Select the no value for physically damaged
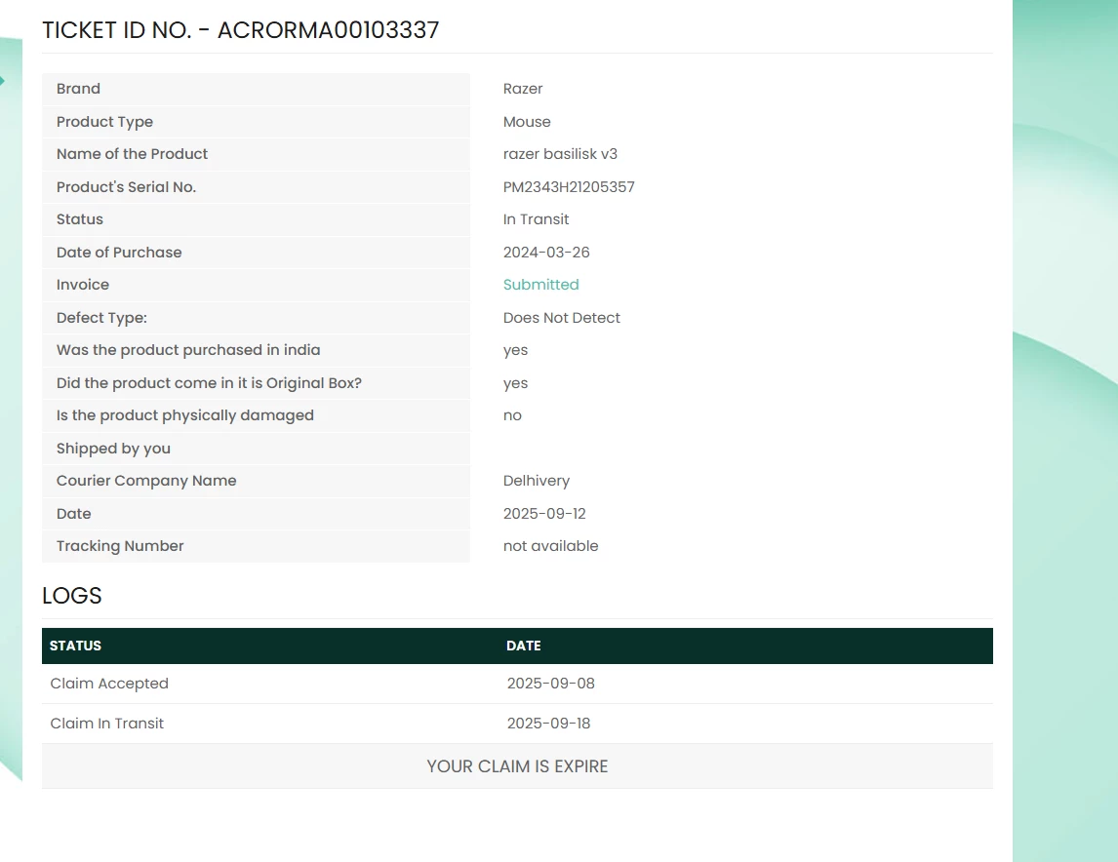The image size is (1118, 862). coord(512,415)
